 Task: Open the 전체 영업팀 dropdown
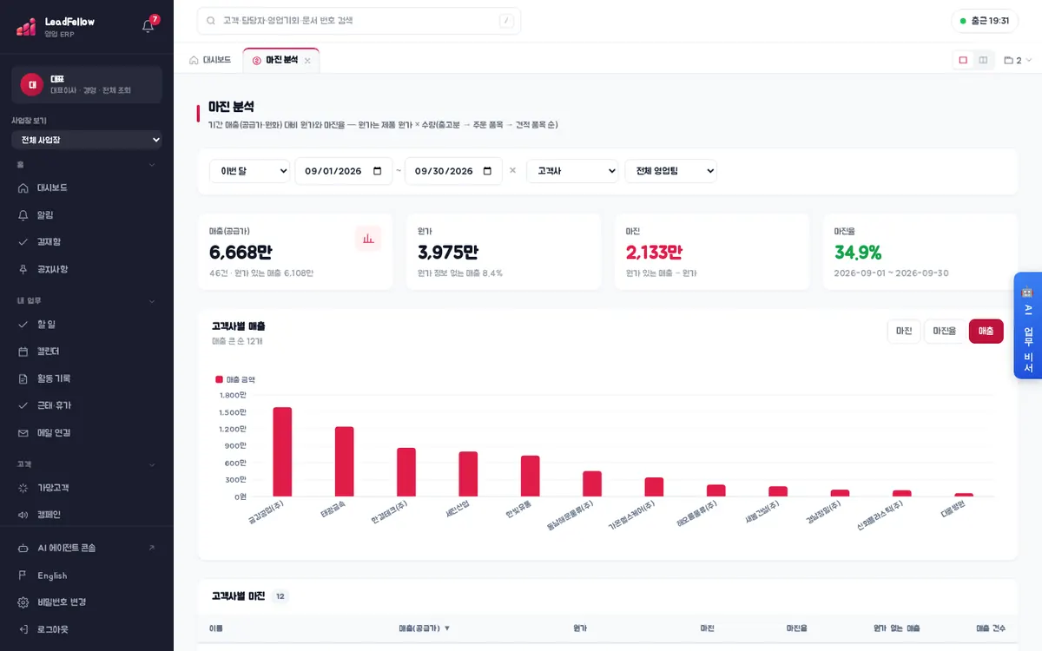pos(671,171)
